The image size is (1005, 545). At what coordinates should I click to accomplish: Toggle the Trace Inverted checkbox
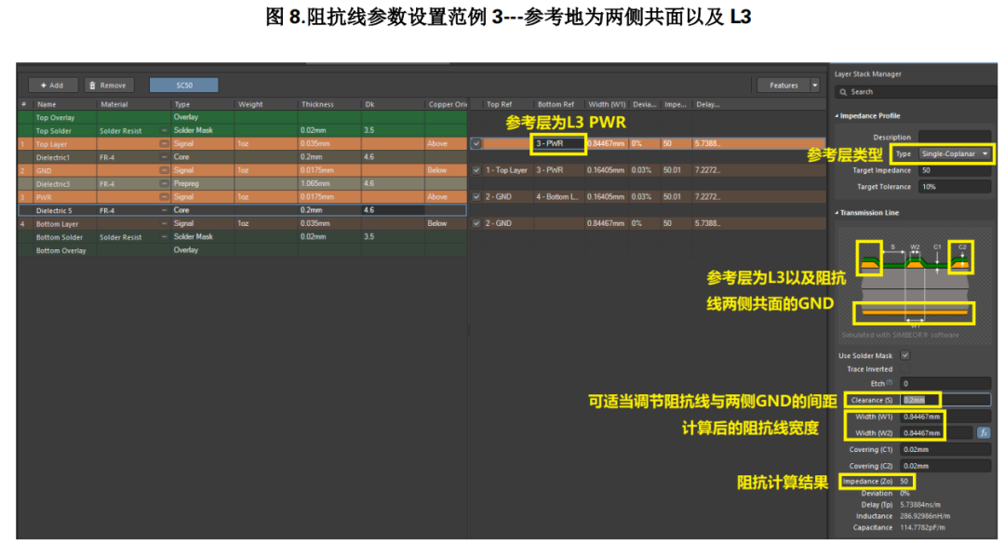point(905,369)
